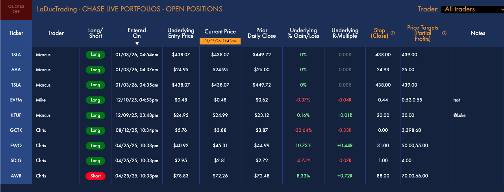504x192 pixels.
Task: Click the orange timestamp badge 01/05/26
Action: tap(220, 41)
